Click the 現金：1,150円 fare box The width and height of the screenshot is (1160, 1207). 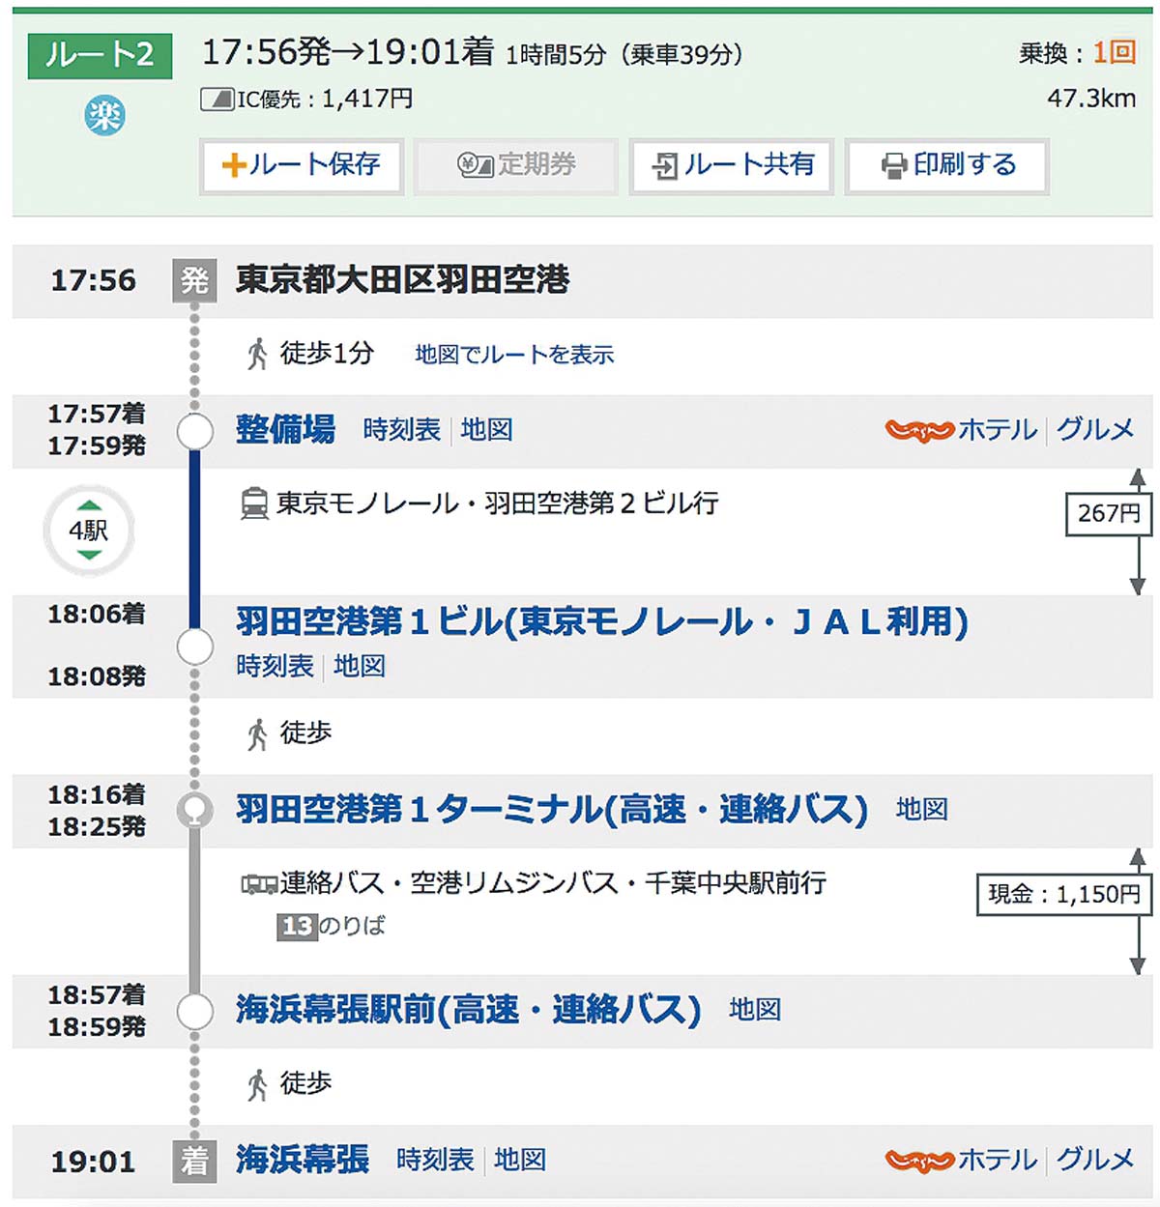click(x=1063, y=894)
